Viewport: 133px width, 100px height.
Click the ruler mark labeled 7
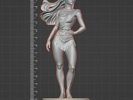click(37, 53)
